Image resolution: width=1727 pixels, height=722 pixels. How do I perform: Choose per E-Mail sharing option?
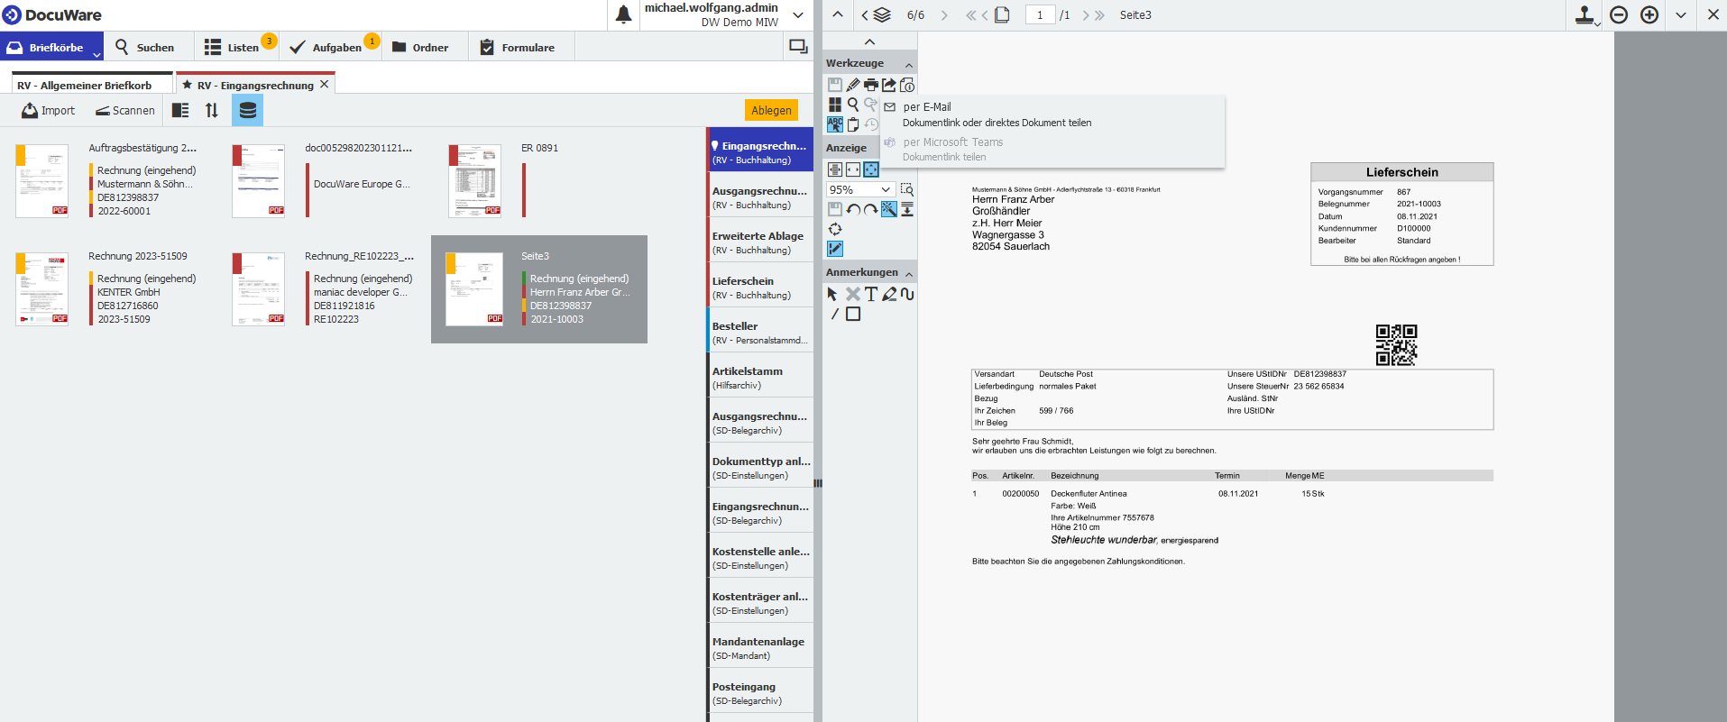[x=927, y=106]
